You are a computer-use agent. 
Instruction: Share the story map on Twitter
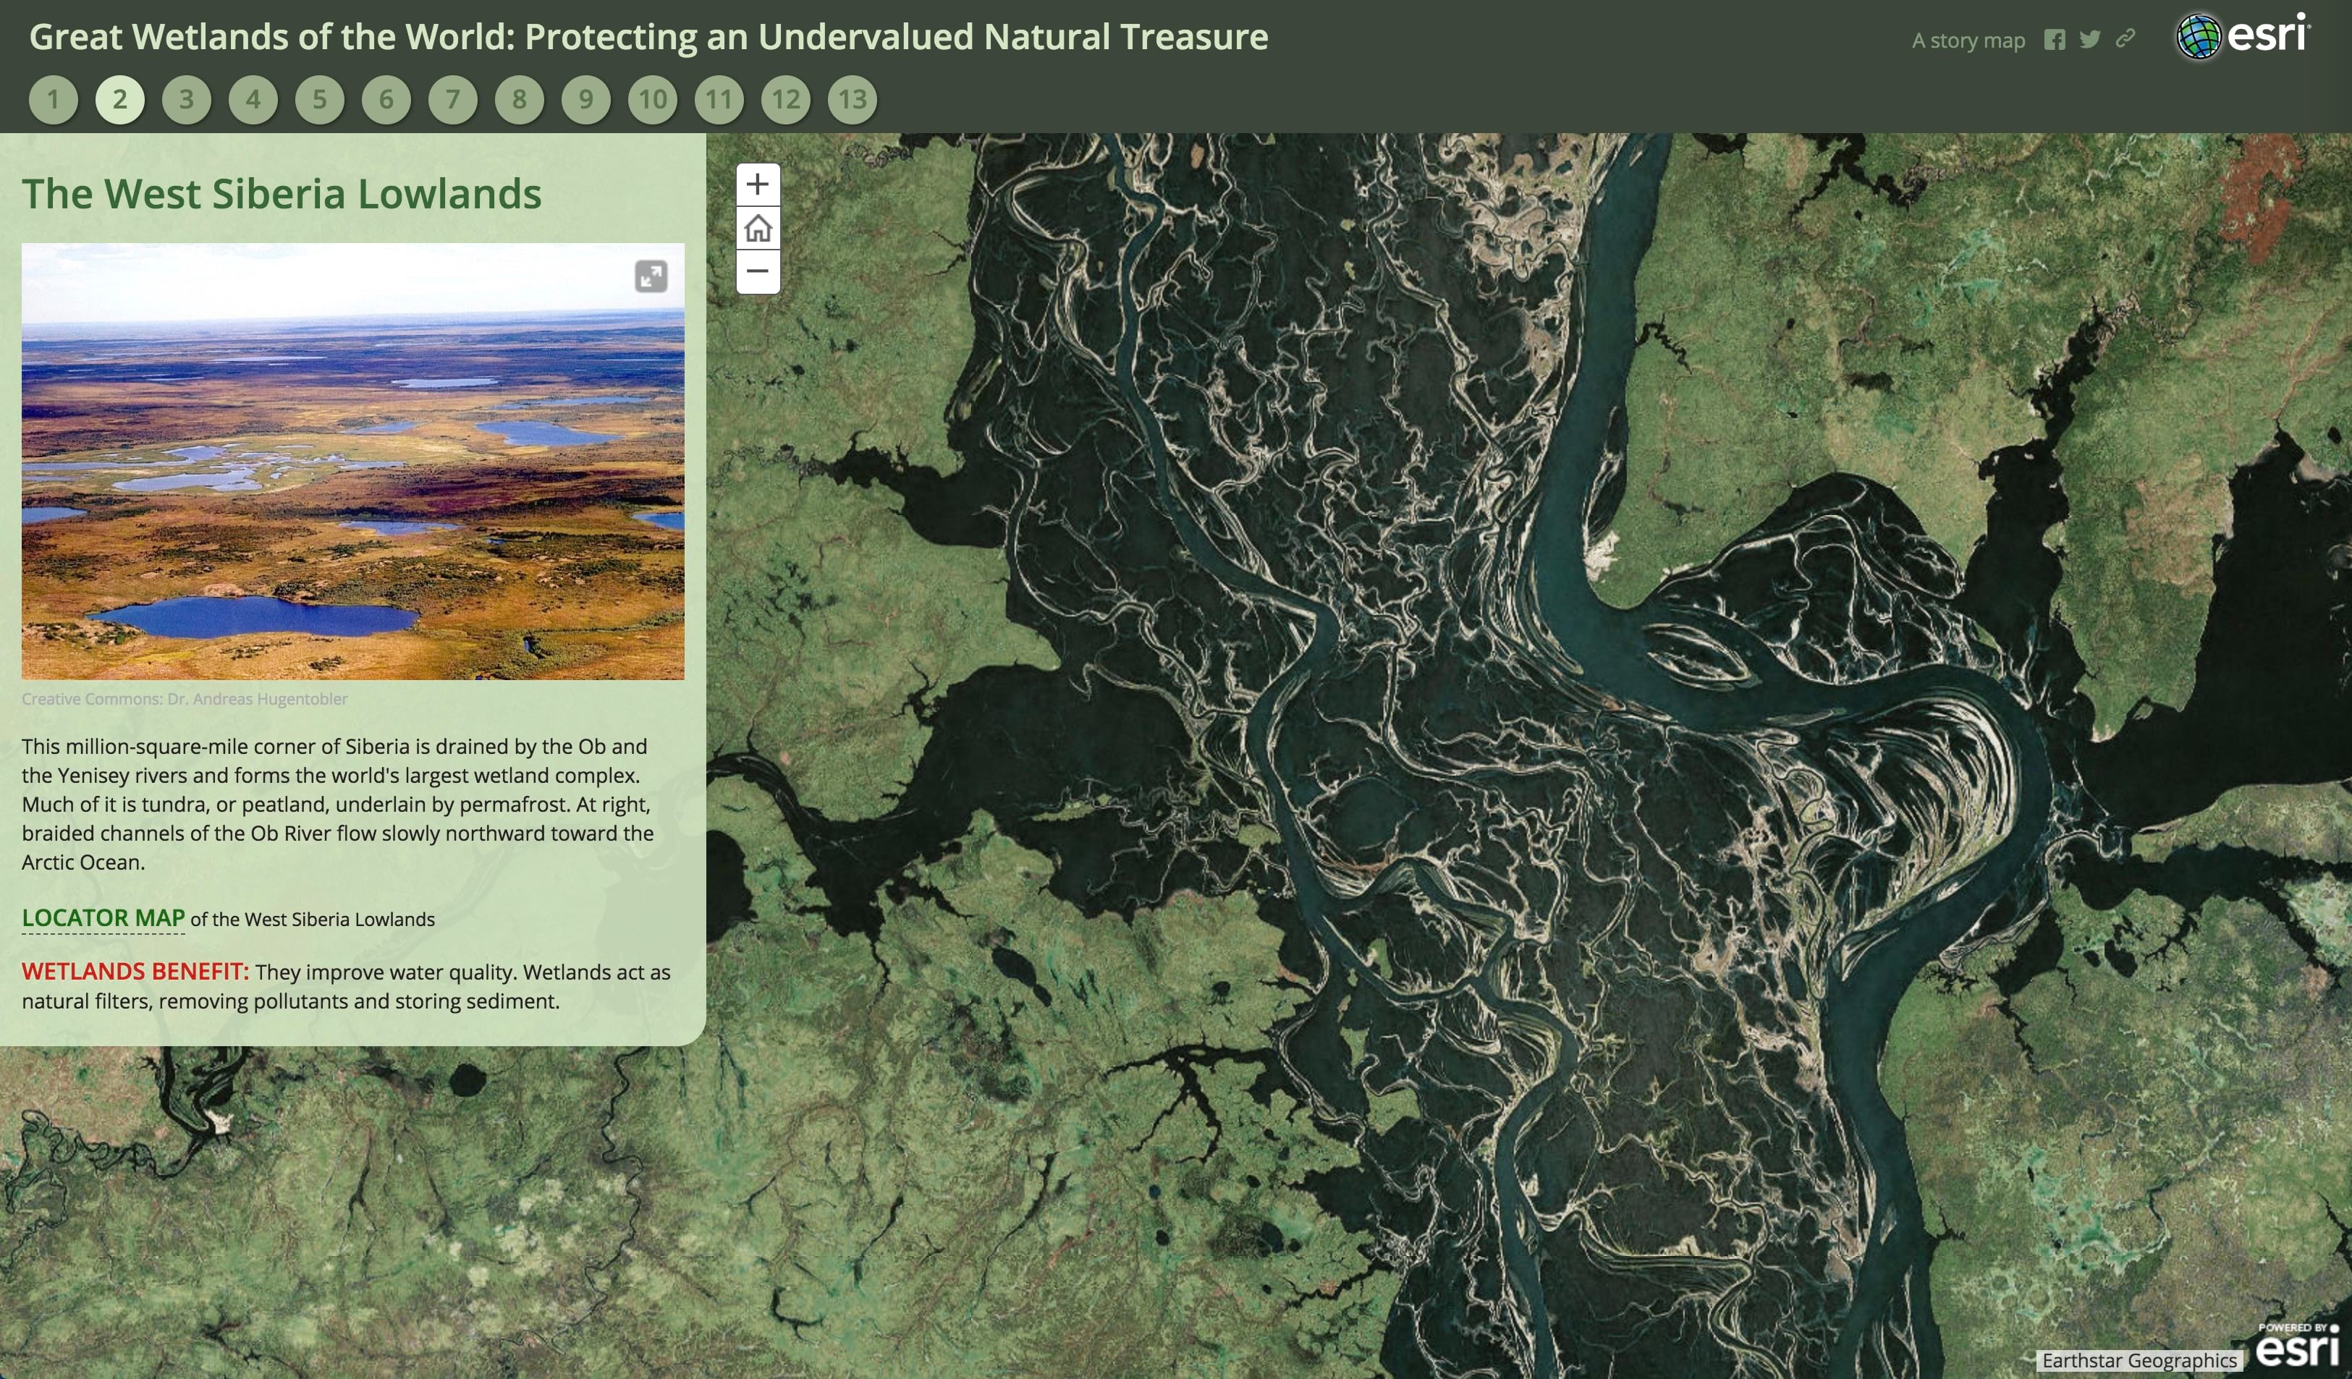coord(2091,40)
